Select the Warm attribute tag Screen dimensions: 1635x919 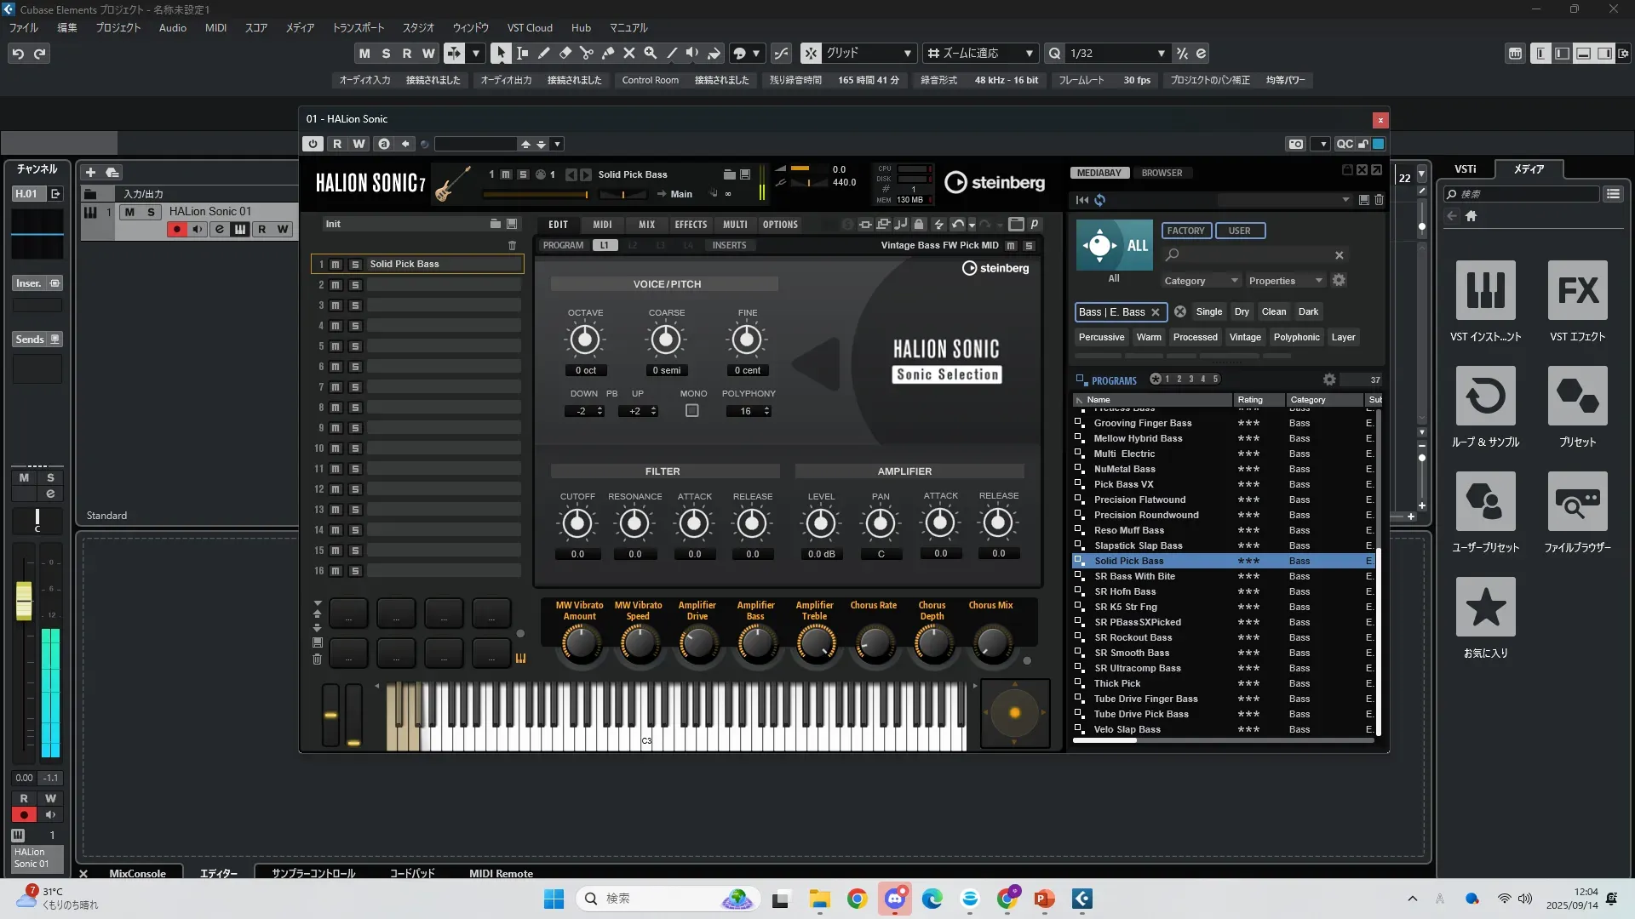(x=1148, y=337)
